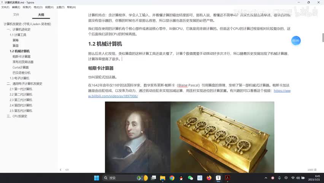
Task: Open the 编辑(E) menu
Action: point(16,7)
